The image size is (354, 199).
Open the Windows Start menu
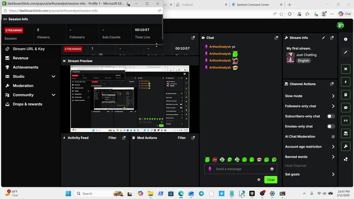[x=68, y=193]
